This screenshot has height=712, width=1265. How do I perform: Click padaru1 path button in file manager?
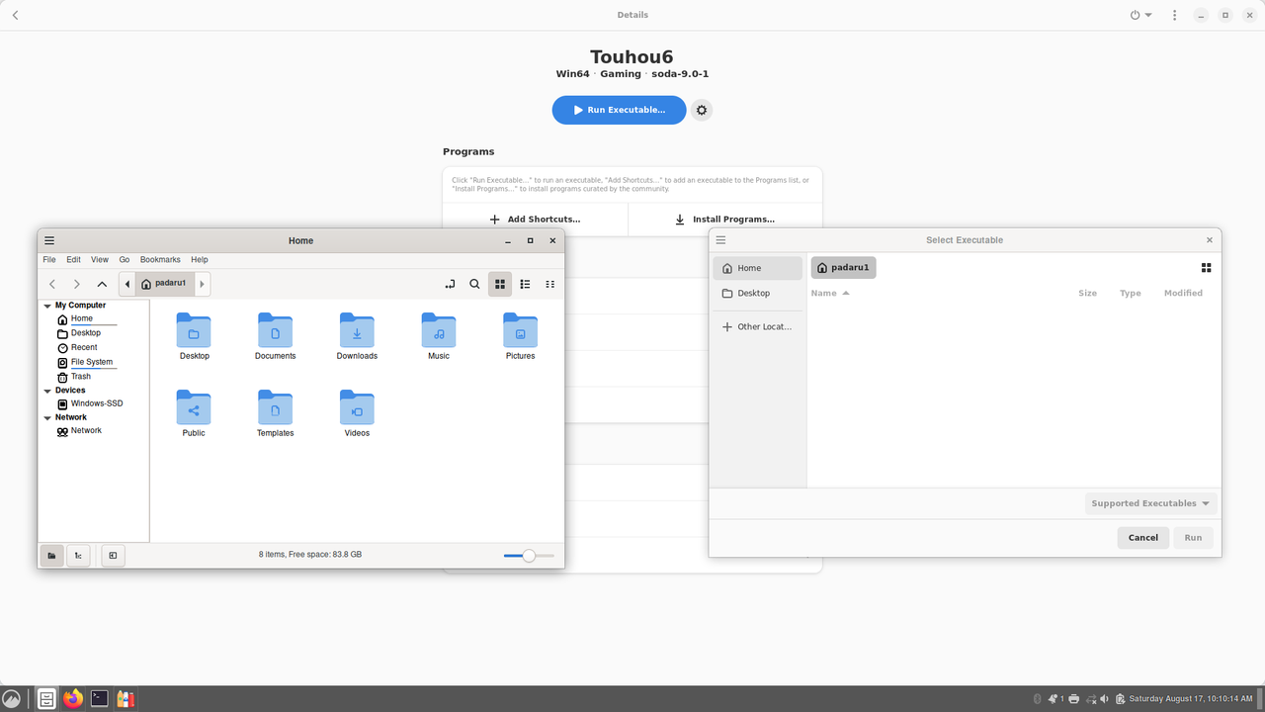coord(164,284)
